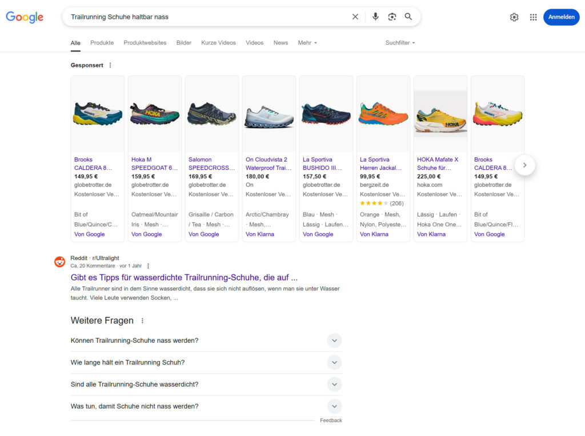Click the Weitere Fragen heading
Screen dimensions: 585x436
pos(102,321)
